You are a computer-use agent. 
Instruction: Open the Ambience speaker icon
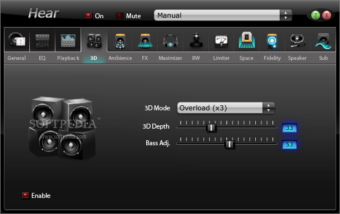pyautogui.click(x=120, y=40)
